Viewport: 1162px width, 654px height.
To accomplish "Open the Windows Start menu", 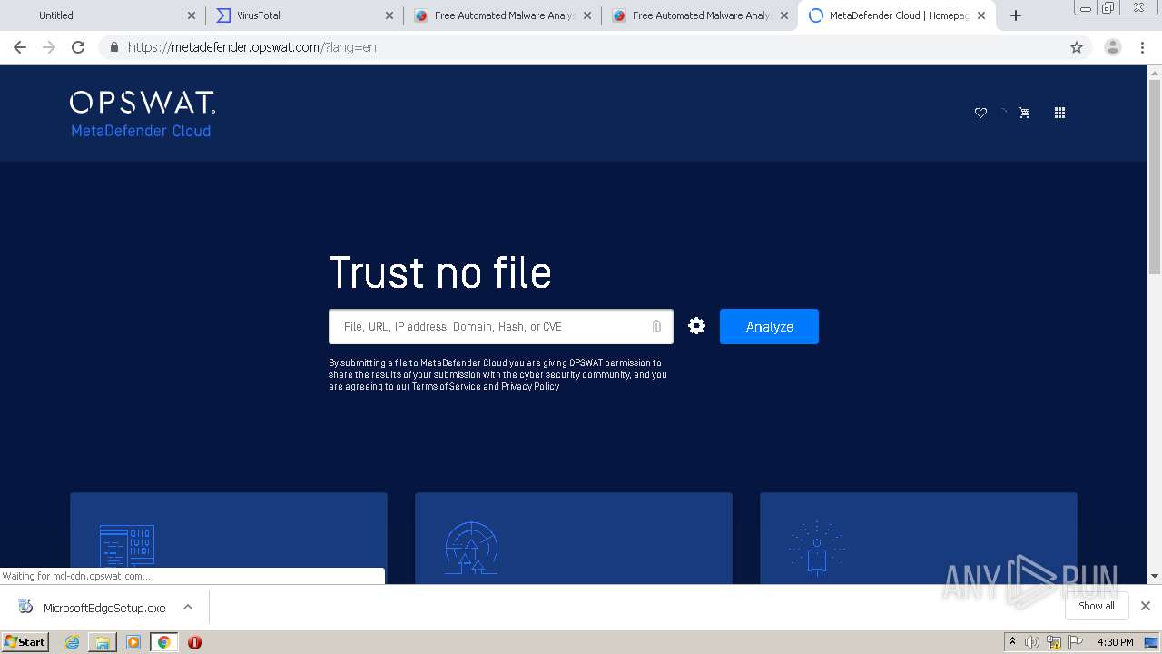I will (x=25, y=642).
